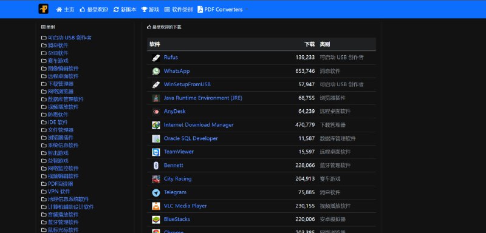Image resolution: width=486 pixels, height=233 pixels.
Task: Open Java Runtime Environment (JRE) link
Action: click(203, 98)
